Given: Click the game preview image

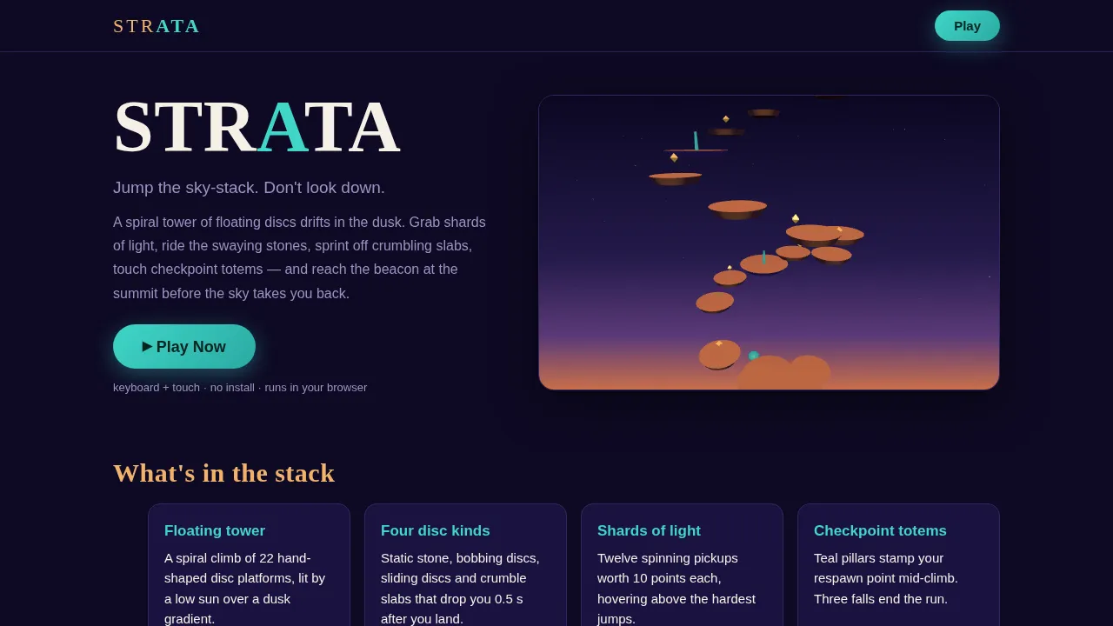Looking at the screenshot, I should point(769,243).
